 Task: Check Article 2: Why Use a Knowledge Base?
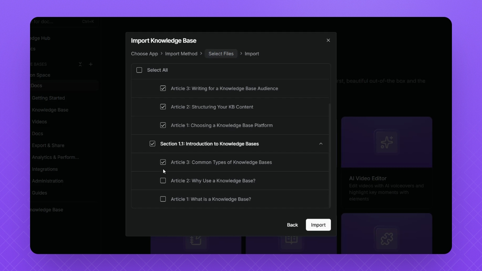[x=163, y=180]
